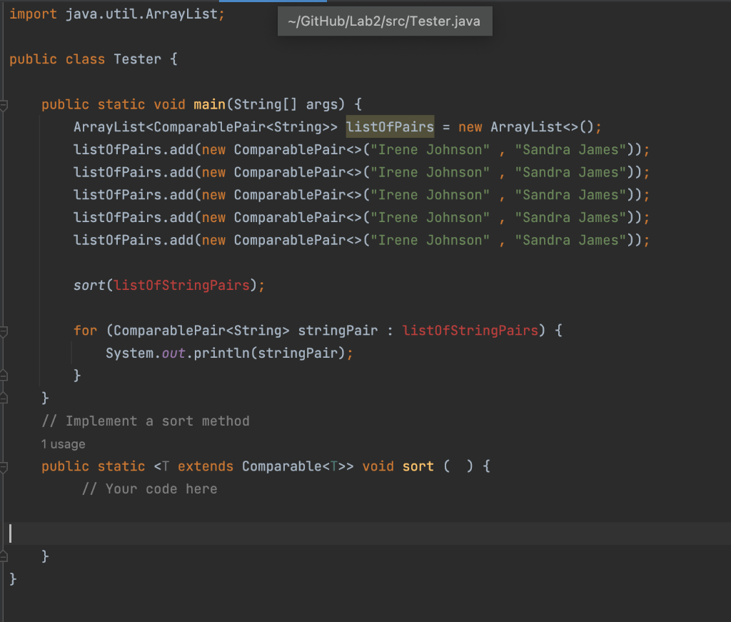Click the 'class' keyword
Image resolution: width=731 pixels, height=622 pixels.
[x=86, y=59]
